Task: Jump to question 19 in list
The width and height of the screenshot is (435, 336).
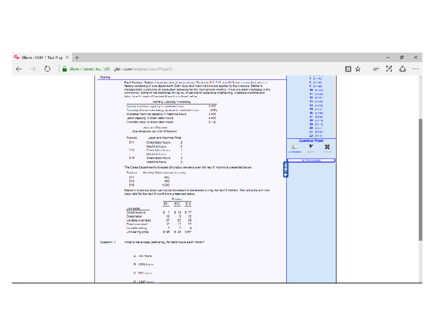Action: pyautogui.click(x=316, y=124)
